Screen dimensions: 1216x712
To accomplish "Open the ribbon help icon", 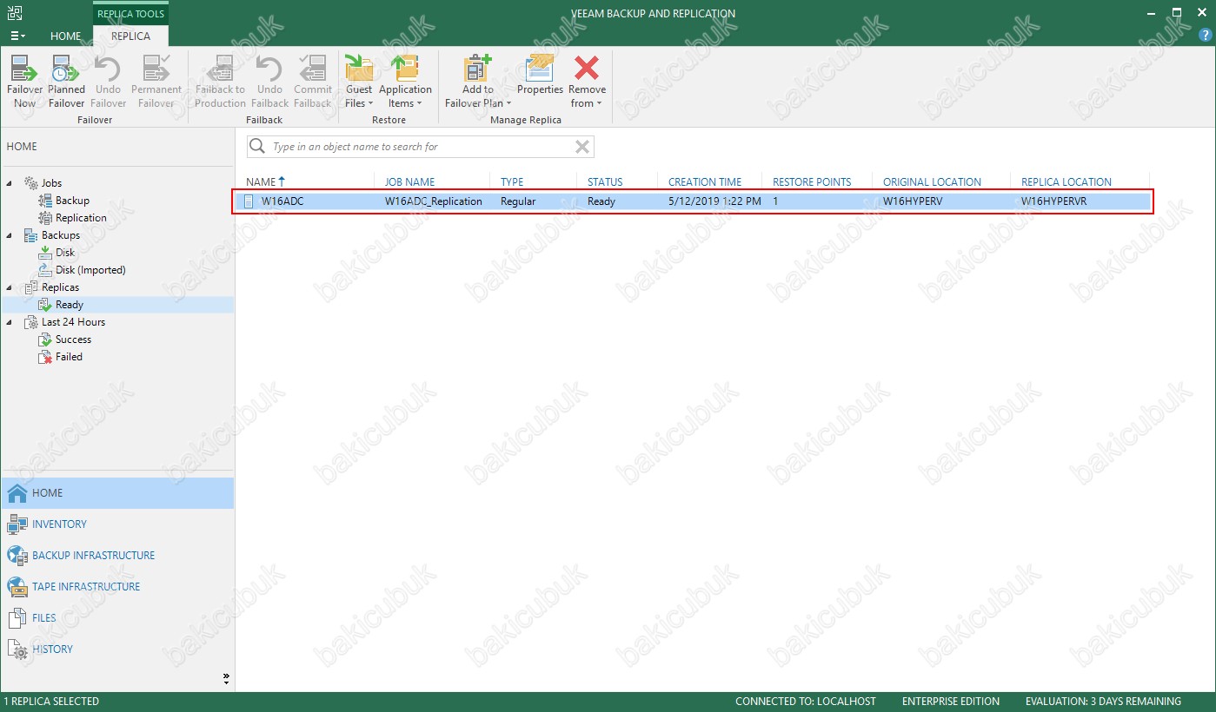I will click(x=1206, y=36).
